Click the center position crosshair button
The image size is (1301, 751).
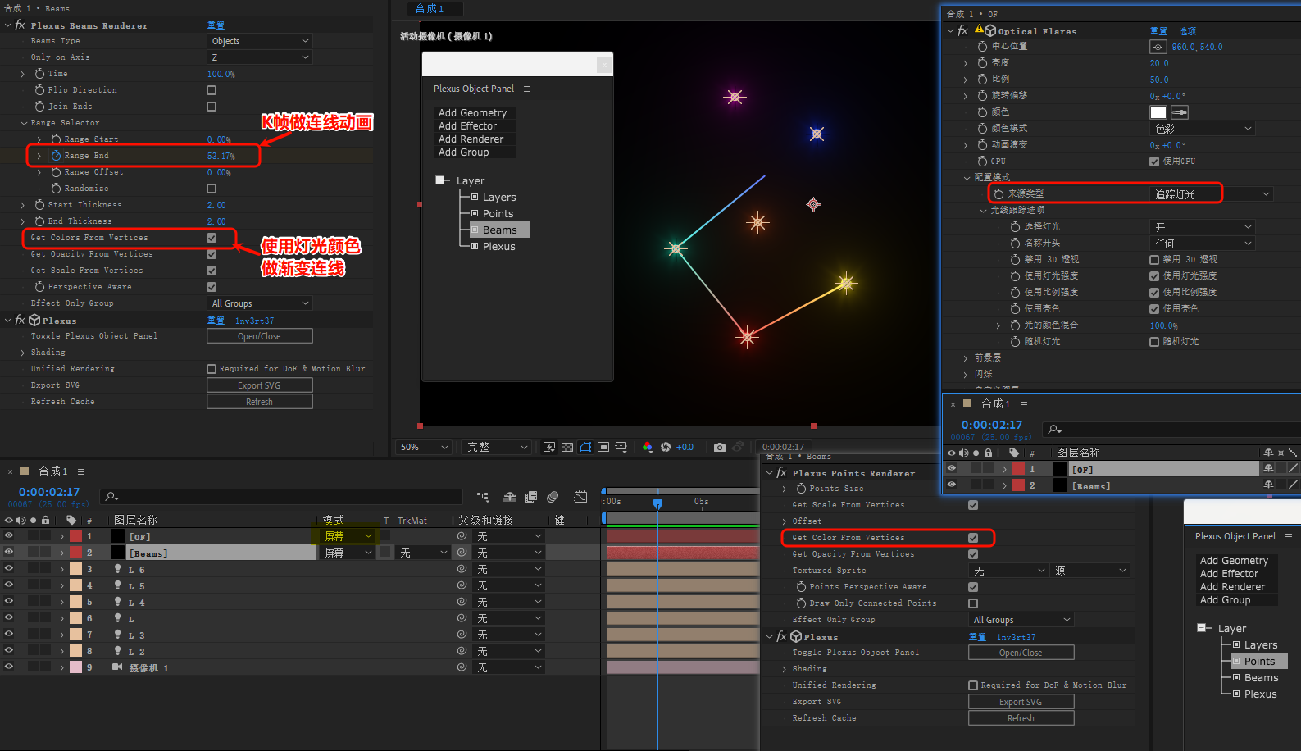(1158, 47)
